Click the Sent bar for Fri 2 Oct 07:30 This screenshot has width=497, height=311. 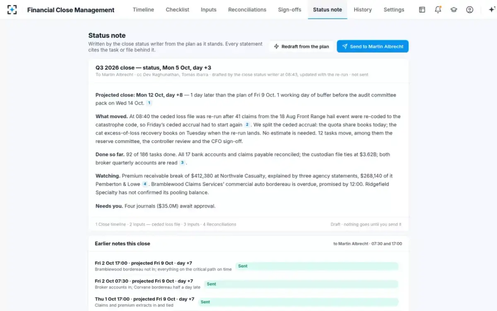[301, 284]
